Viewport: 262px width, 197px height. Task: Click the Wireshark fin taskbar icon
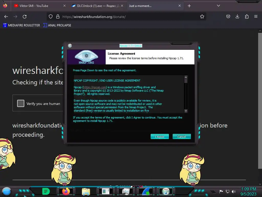click(x=146, y=191)
